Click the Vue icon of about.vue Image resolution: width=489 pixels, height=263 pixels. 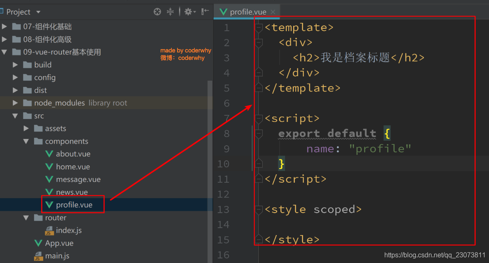point(49,154)
